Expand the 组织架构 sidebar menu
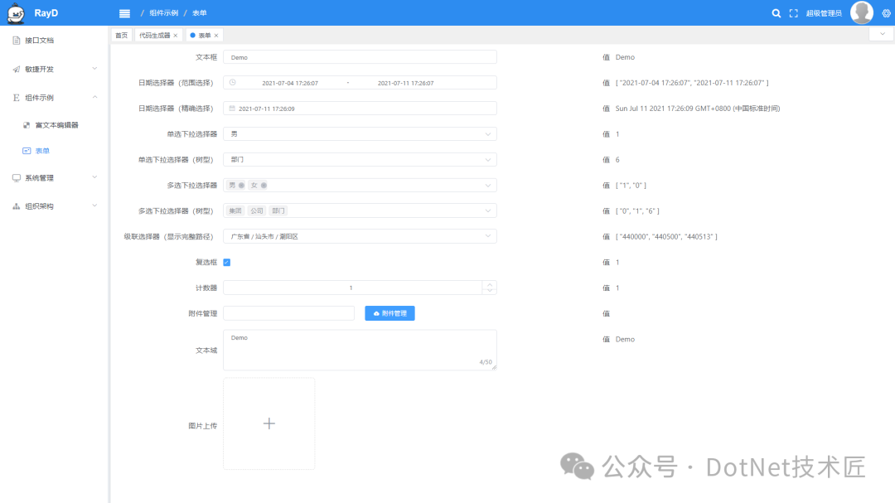 [x=94, y=206]
